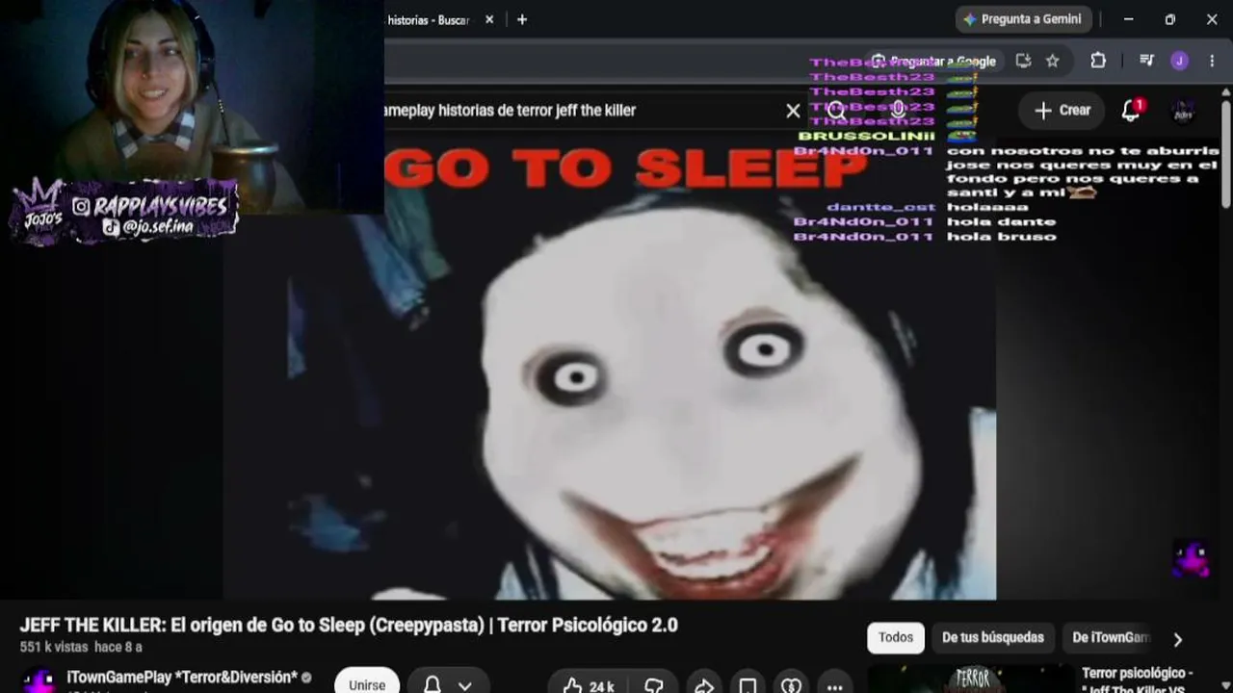Open the 'Terror psicológico - Jeff The Killer VS' title
The width and height of the screenshot is (1233, 693).
click(1138, 681)
